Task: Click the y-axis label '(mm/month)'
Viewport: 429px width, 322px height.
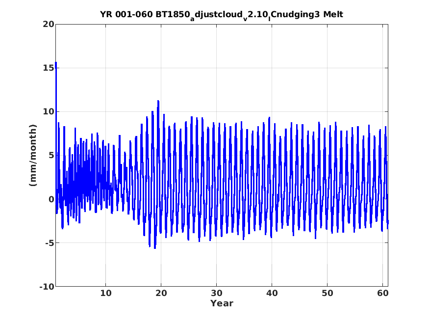Action: click(x=32, y=155)
